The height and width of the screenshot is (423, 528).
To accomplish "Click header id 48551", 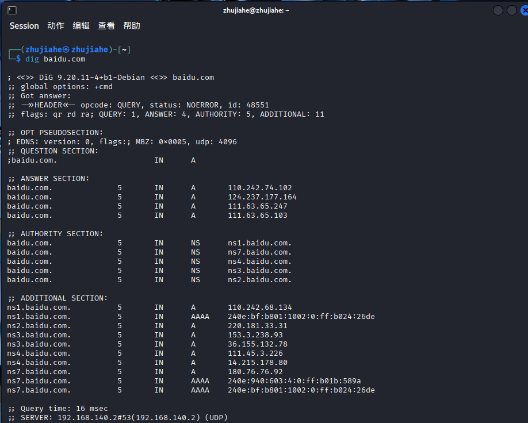I will [x=257, y=105].
